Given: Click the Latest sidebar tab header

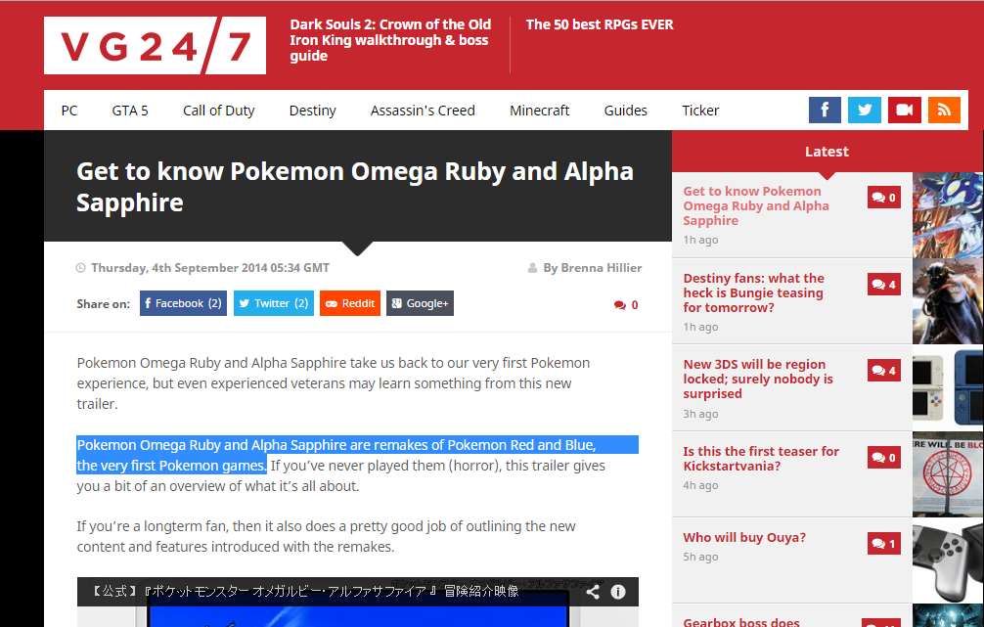Looking at the screenshot, I should tap(827, 152).
